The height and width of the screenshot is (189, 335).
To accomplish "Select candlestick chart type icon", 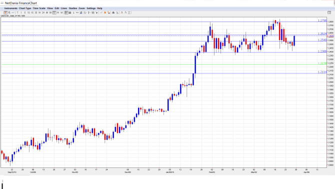I will (x=5, y=13).
